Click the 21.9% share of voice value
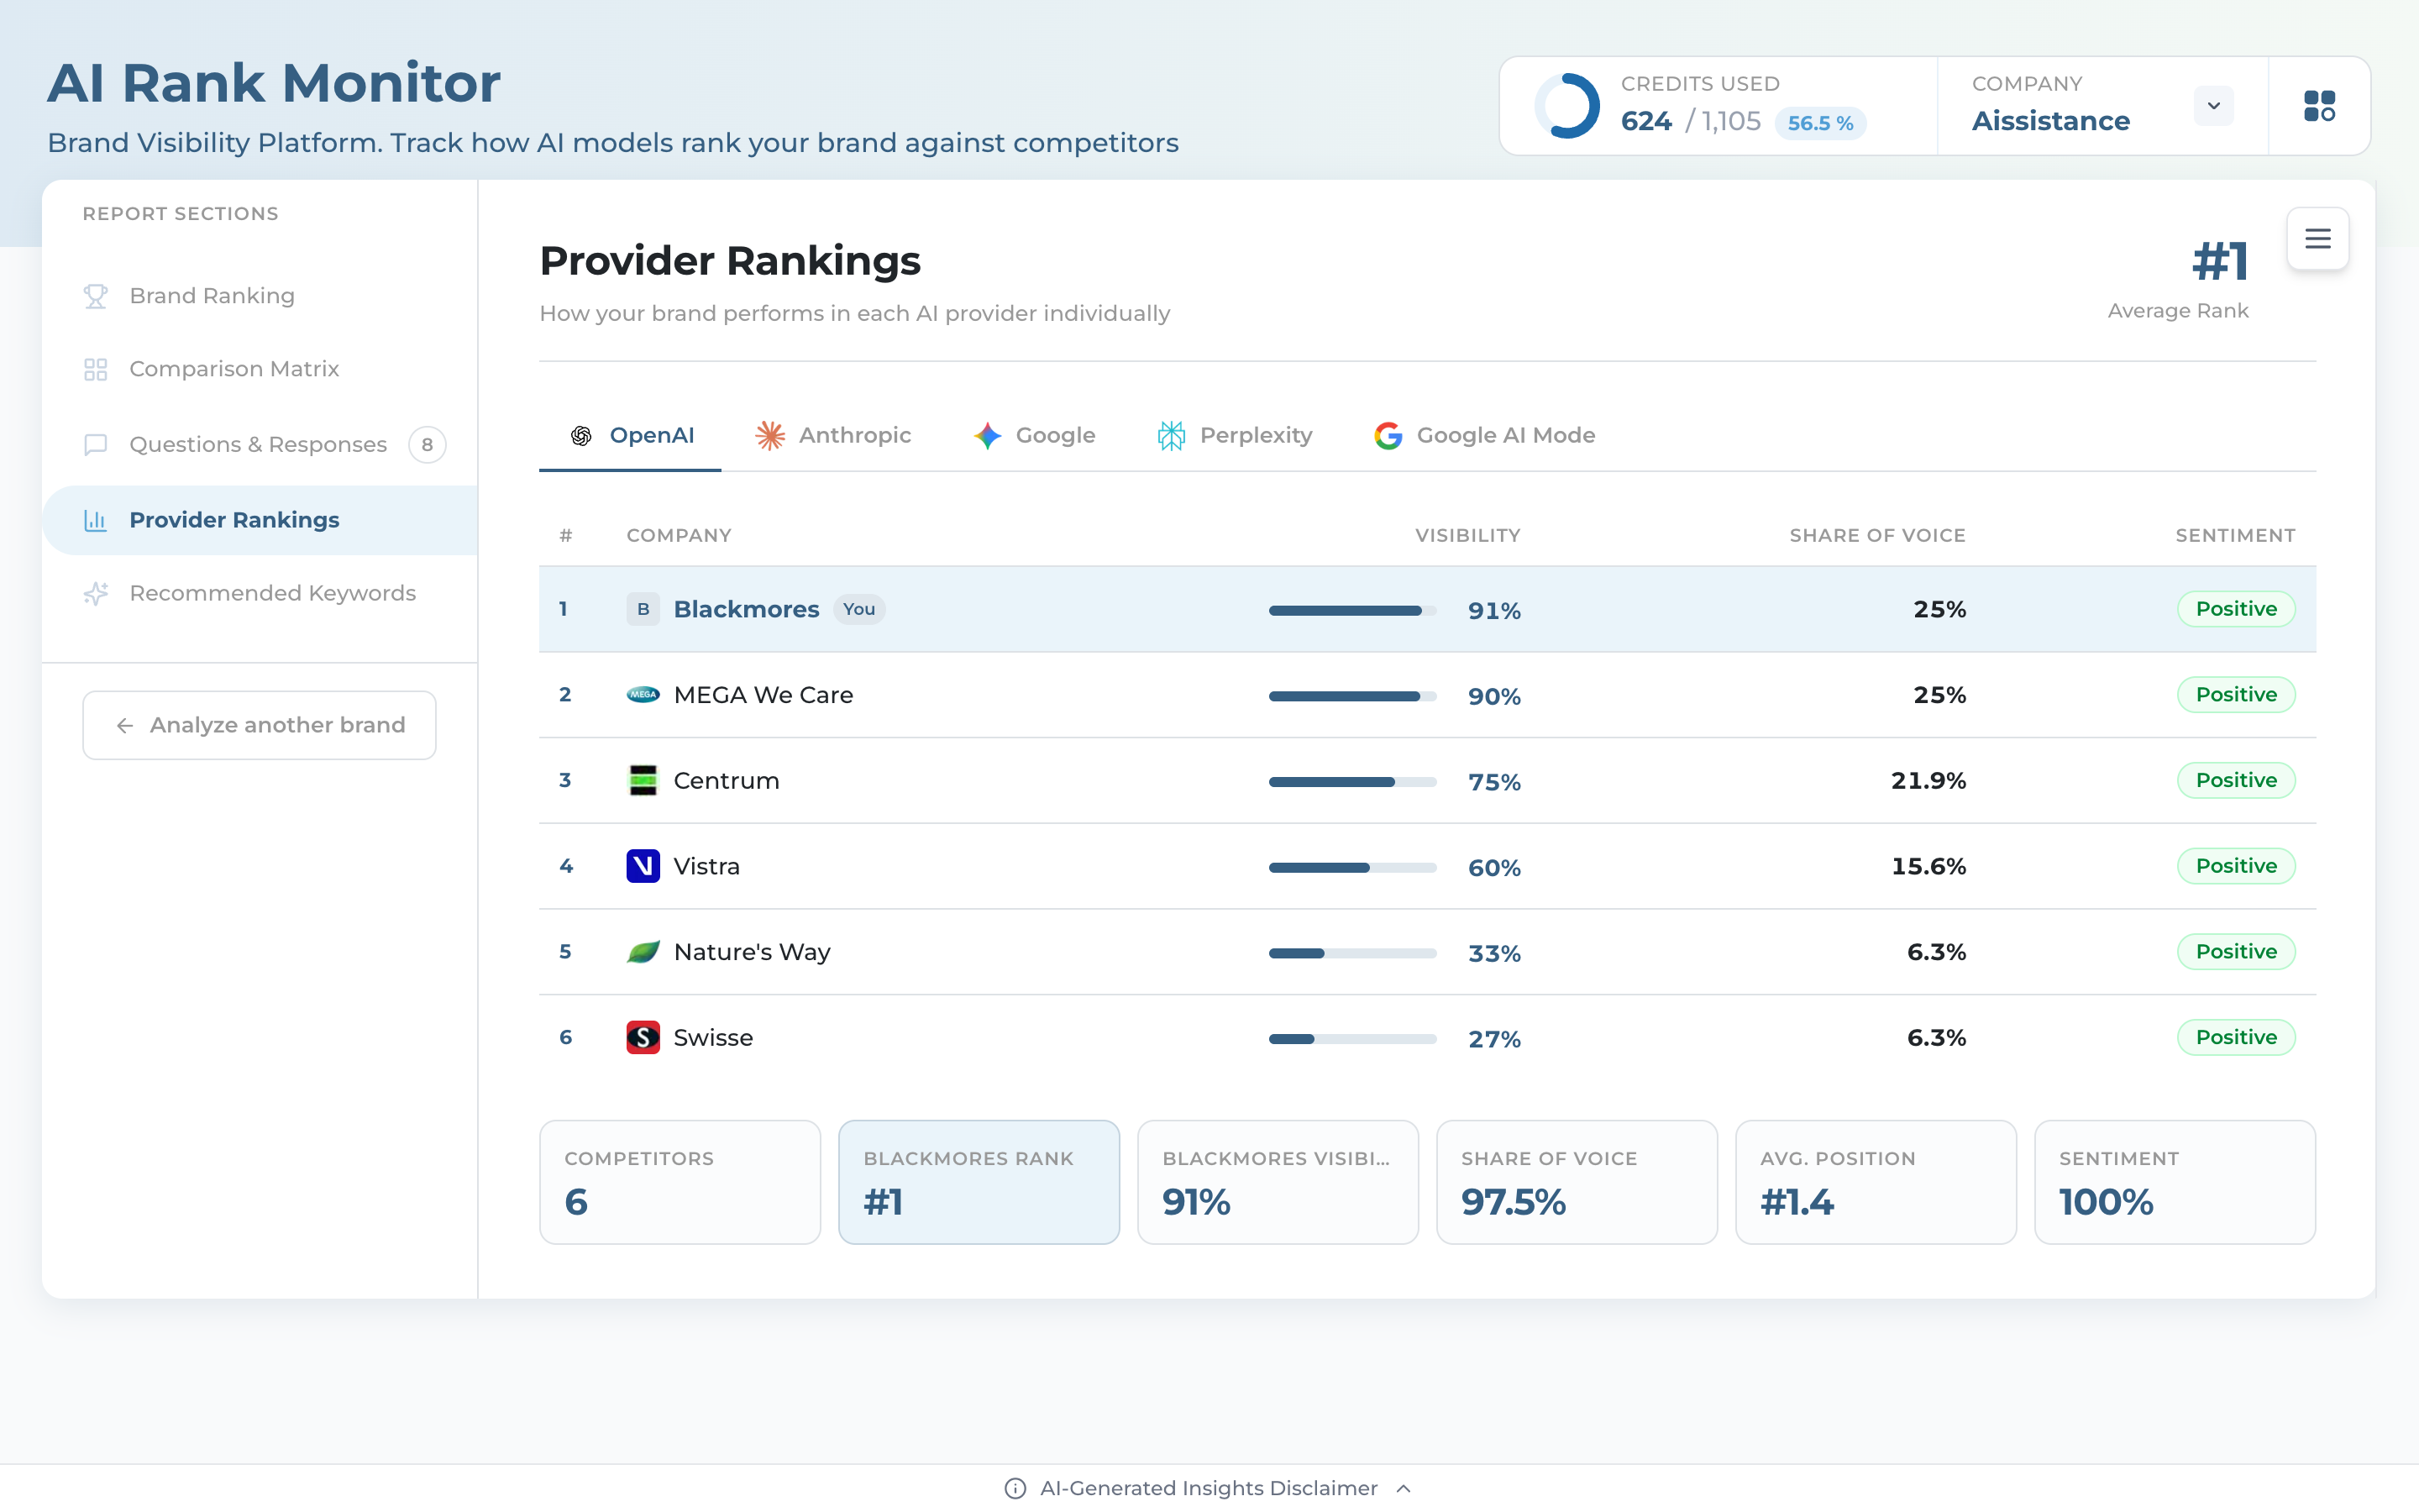 1928,780
